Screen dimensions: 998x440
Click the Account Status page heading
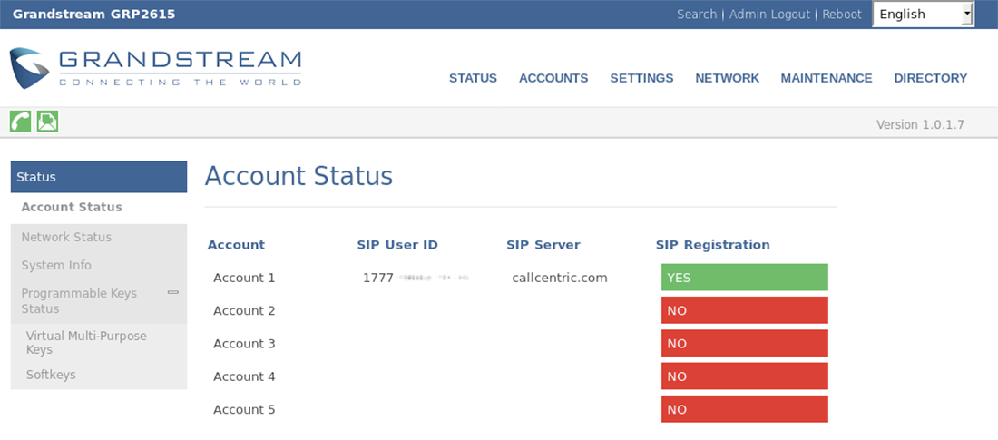pos(298,176)
